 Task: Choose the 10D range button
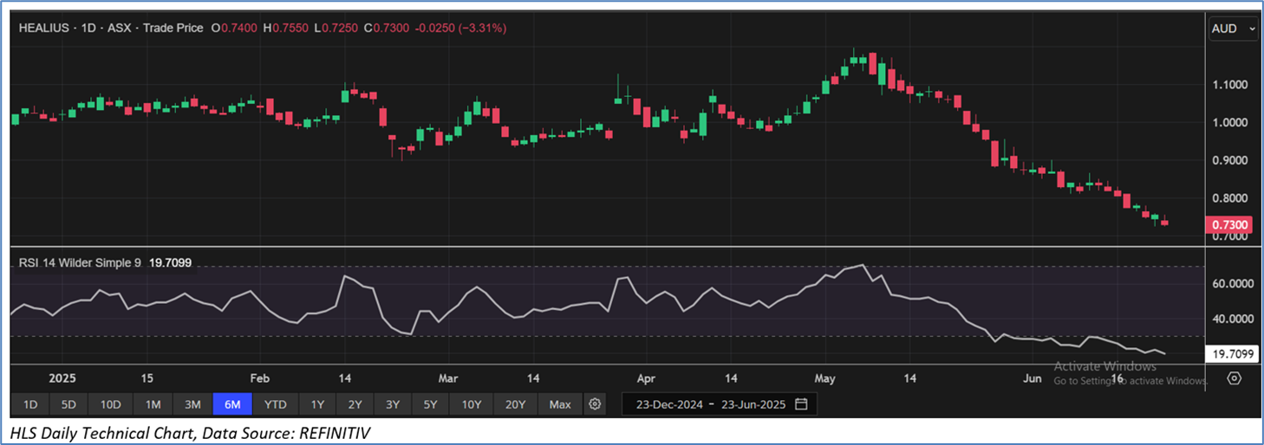[110, 404]
